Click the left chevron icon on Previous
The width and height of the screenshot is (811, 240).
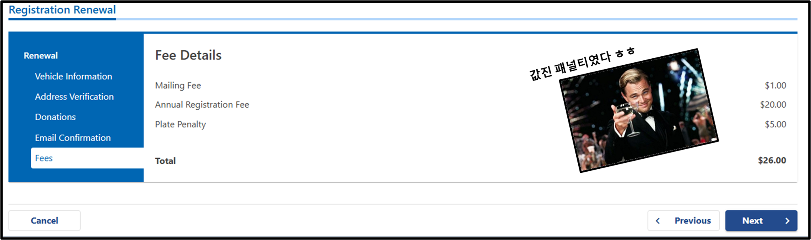658,221
